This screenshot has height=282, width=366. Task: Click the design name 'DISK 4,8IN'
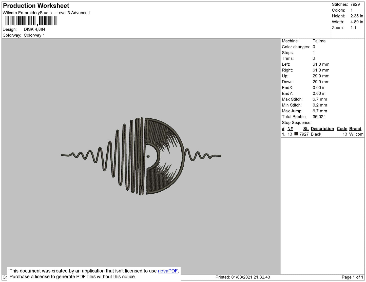coord(34,29)
